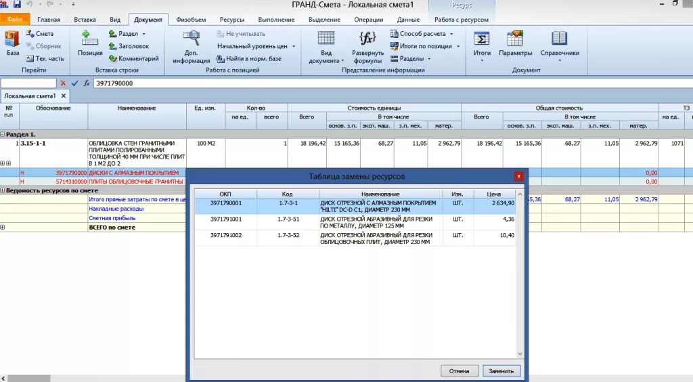
Task: Open Начальный уровень цен dropdown
Action: point(256,46)
